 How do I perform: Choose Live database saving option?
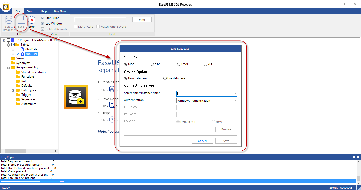point(165,78)
